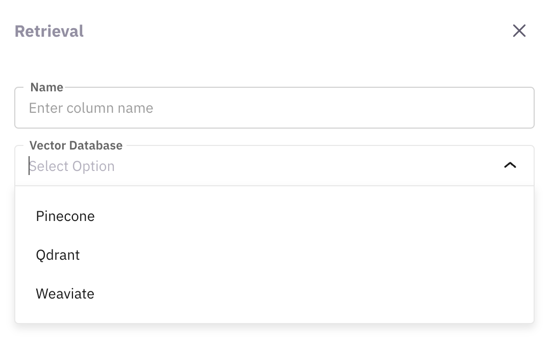The height and width of the screenshot is (346, 552).
Task: Click the empty area below the Weaviate option
Action: [274, 314]
